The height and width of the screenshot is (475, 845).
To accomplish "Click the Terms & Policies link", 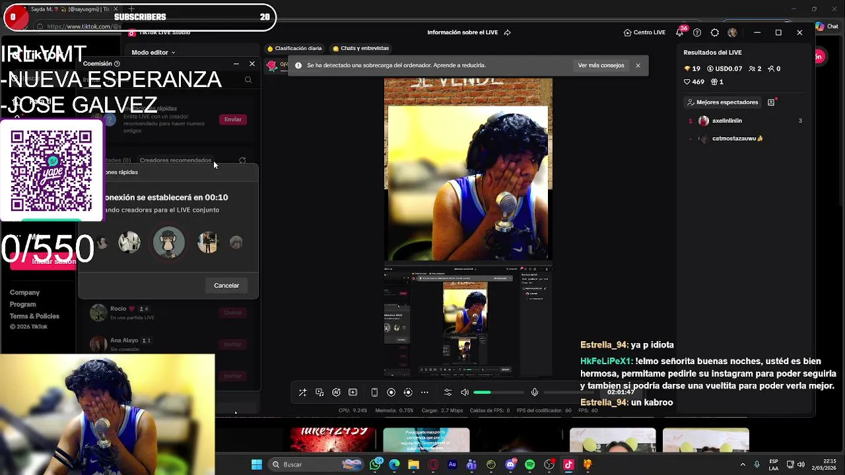I will click(34, 316).
